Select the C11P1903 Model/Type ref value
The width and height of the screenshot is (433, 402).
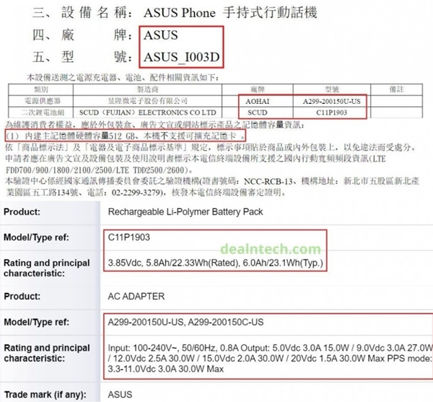tap(129, 237)
